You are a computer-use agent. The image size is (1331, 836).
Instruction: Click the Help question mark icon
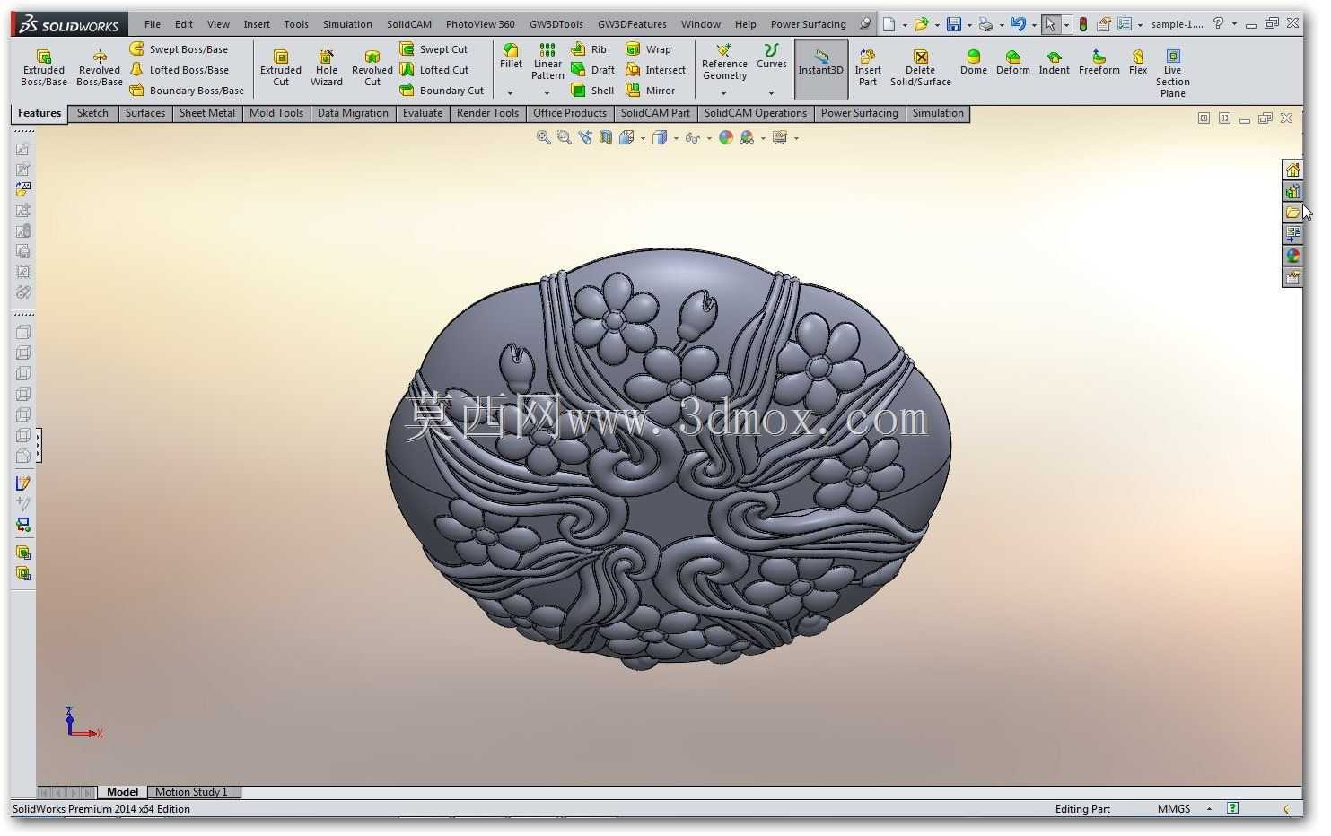(1218, 24)
